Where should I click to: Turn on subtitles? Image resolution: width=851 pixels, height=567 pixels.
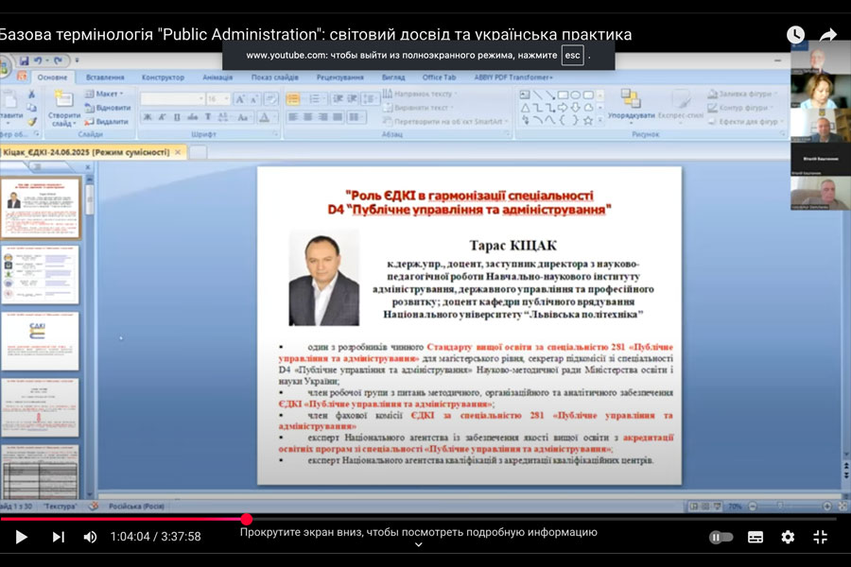pyautogui.click(x=755, y=537)
